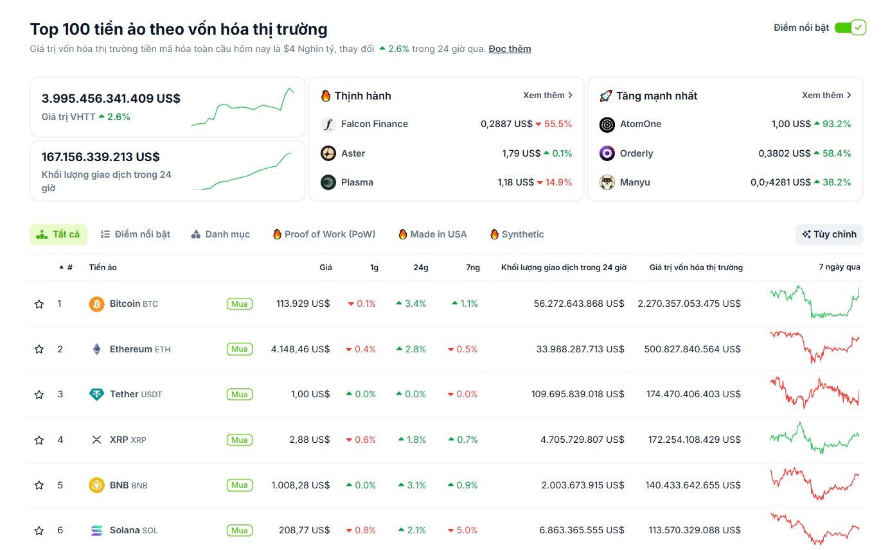Star Ethereum as a favorite
881x550 pixels.
39,348
